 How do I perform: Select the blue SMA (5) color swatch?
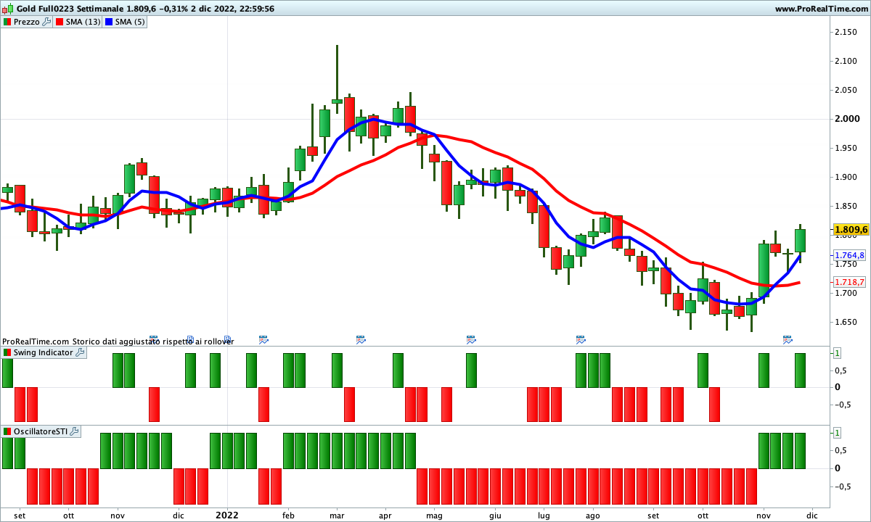109,22
